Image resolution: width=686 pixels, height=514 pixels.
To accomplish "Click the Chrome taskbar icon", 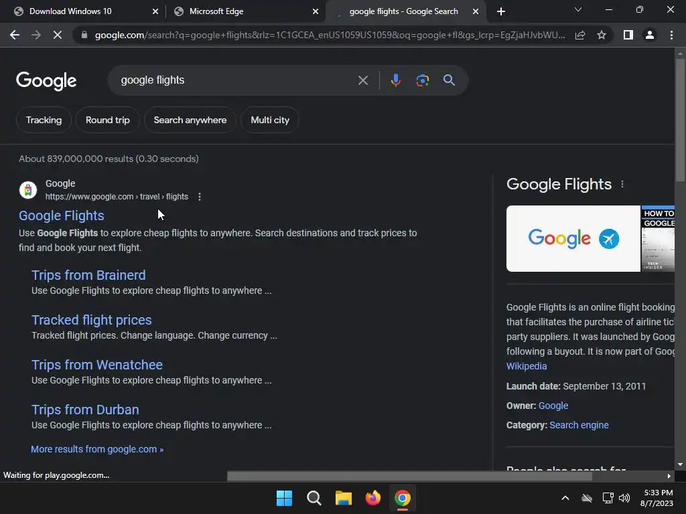I will 403,498.
